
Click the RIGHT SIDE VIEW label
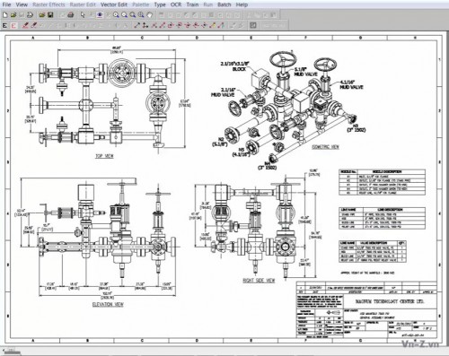click(259, 281)
